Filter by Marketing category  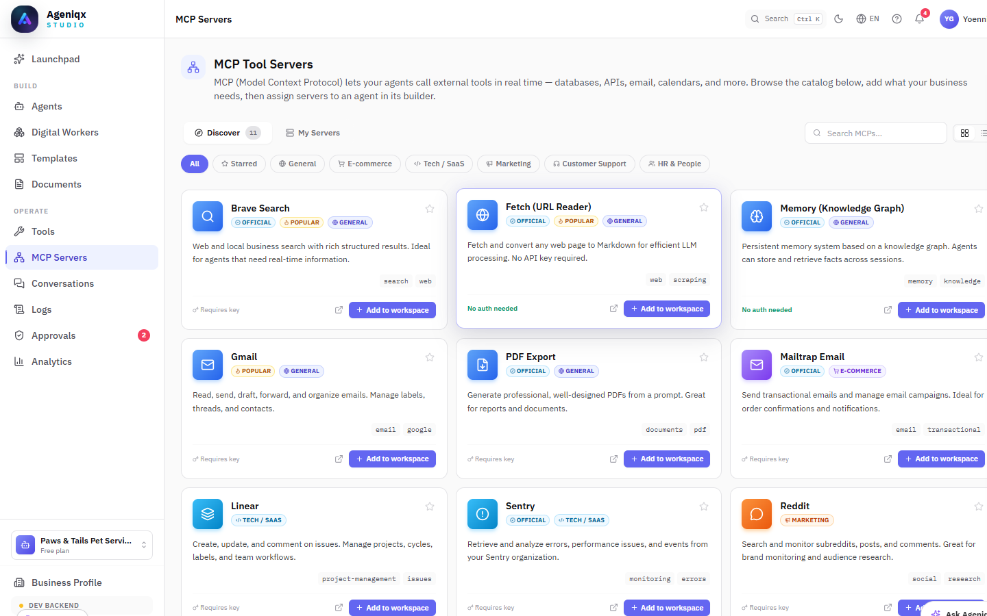click(509, 164)
